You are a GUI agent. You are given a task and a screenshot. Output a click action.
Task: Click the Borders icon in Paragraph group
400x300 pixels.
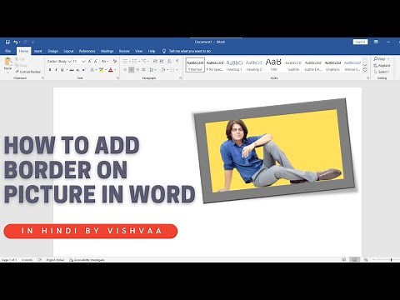click(x=172, y=70)
